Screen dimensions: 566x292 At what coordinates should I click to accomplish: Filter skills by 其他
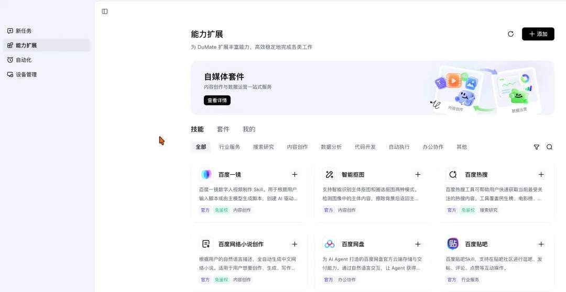[462, 147]
